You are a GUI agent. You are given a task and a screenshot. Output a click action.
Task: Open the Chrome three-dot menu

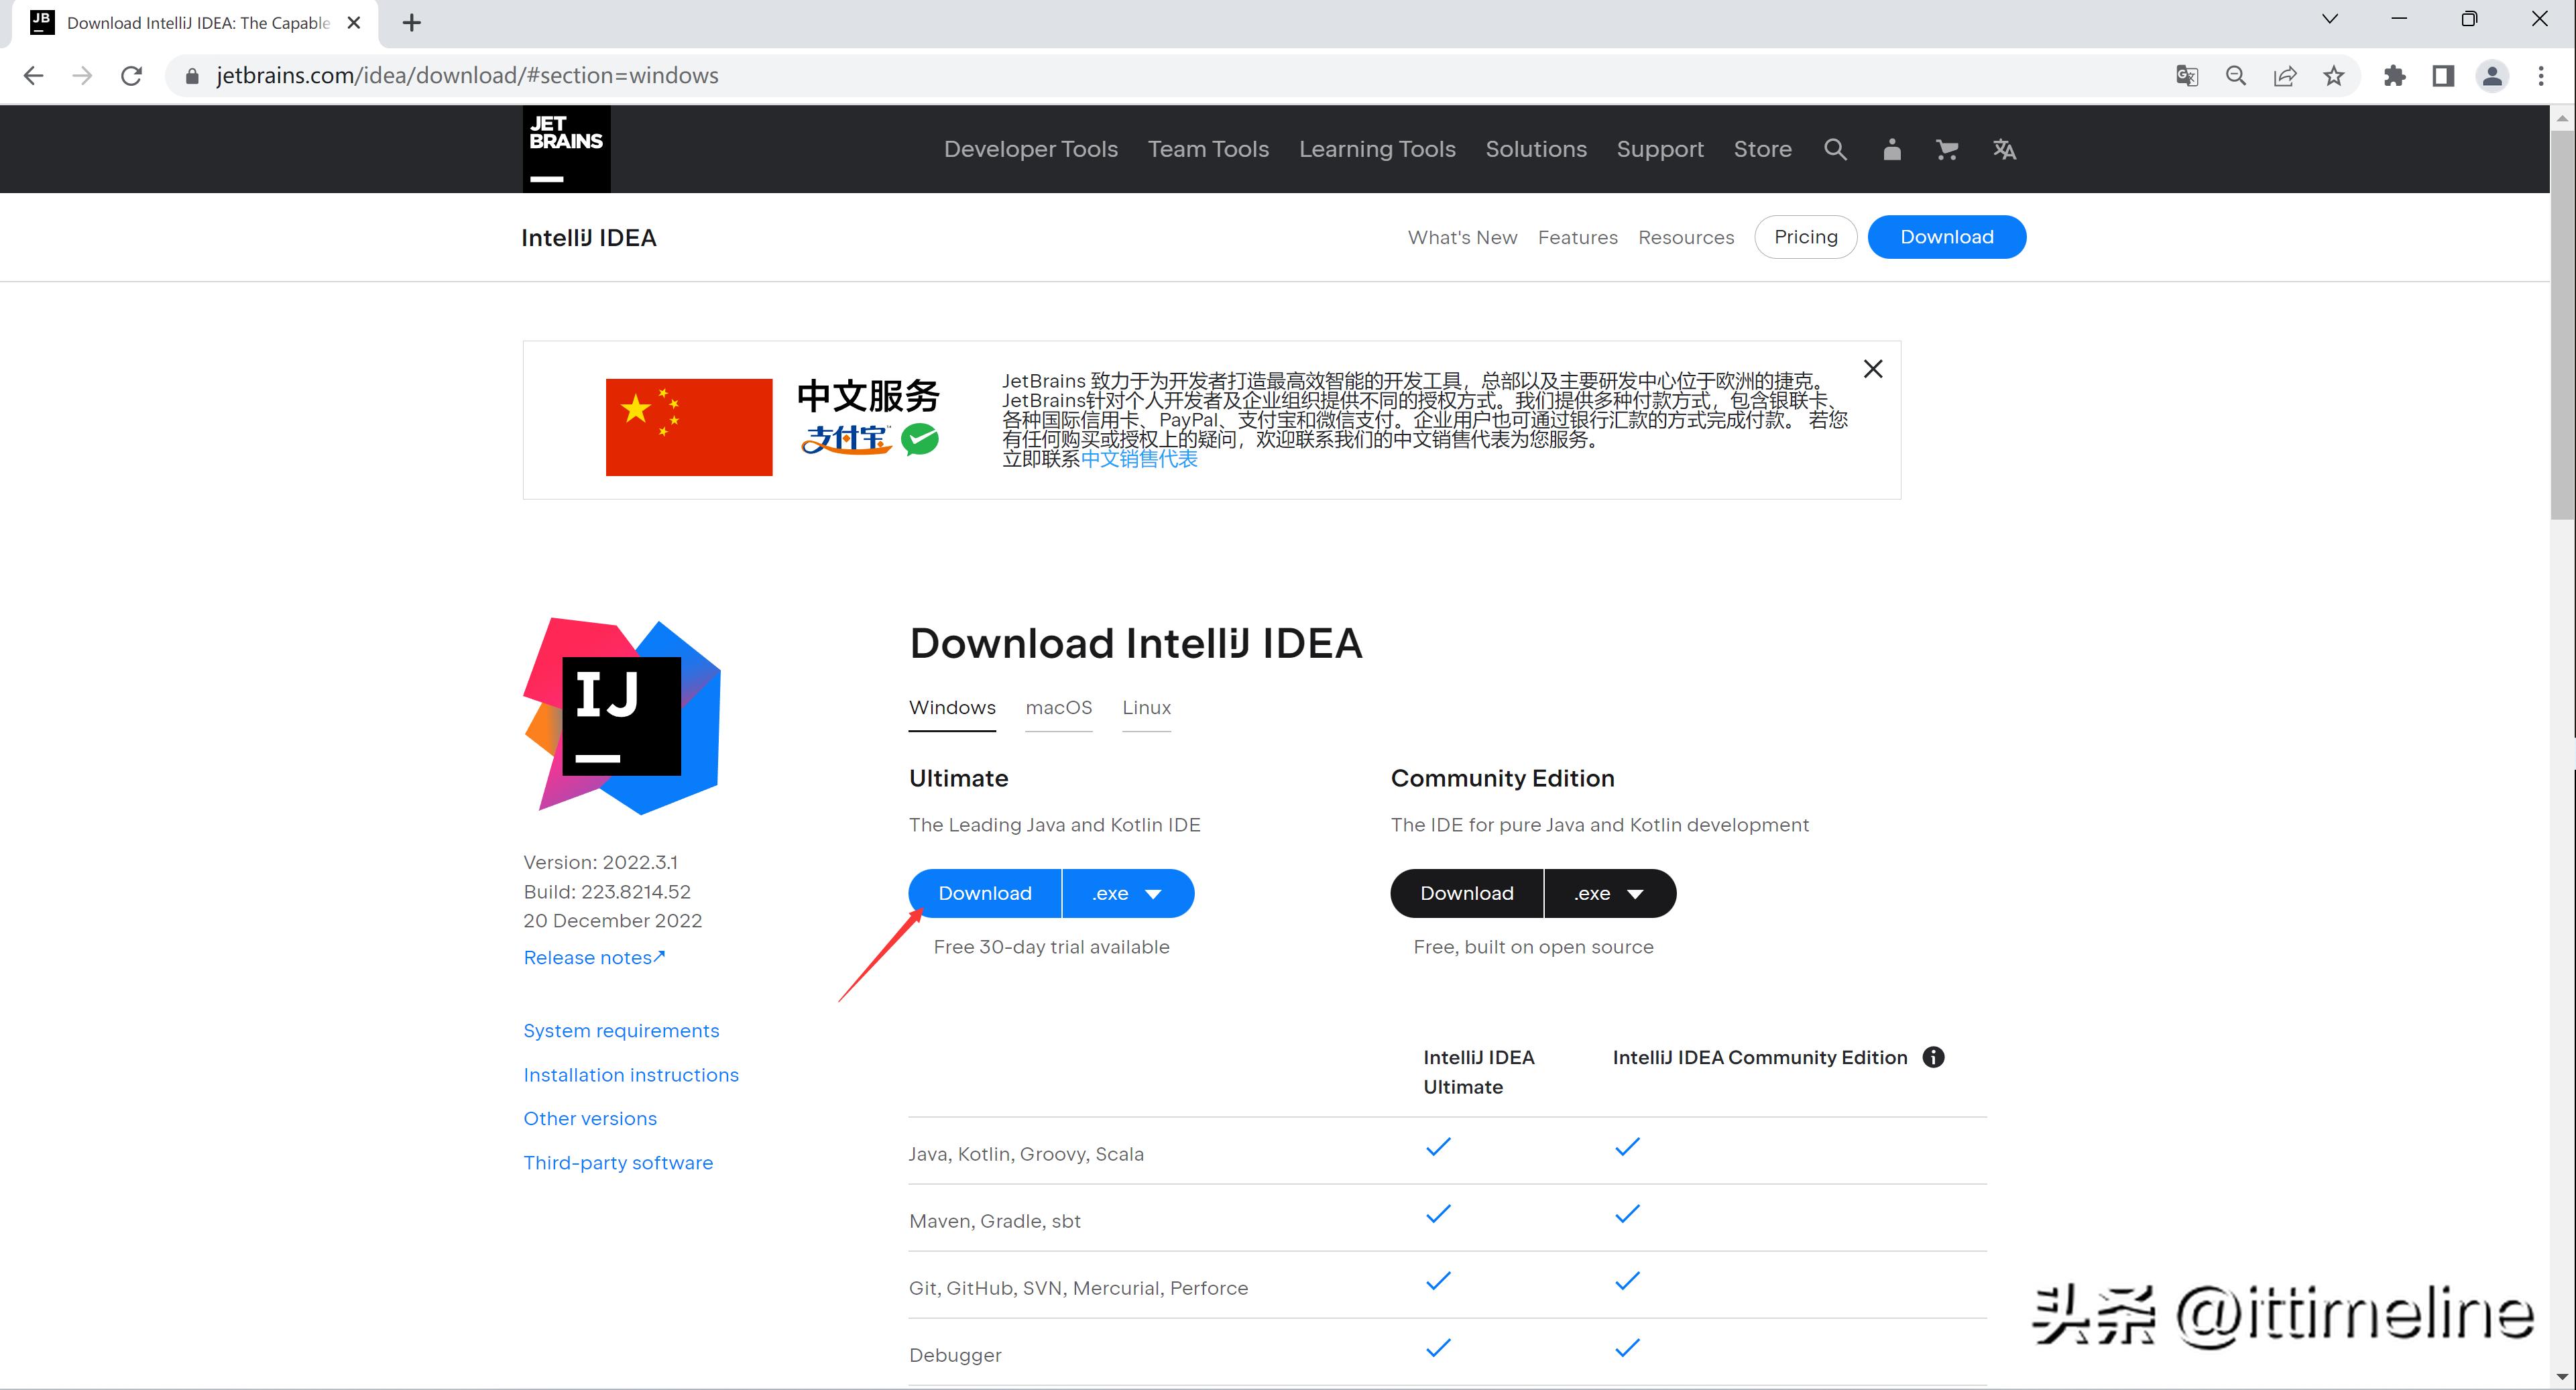pos(2541,76)
